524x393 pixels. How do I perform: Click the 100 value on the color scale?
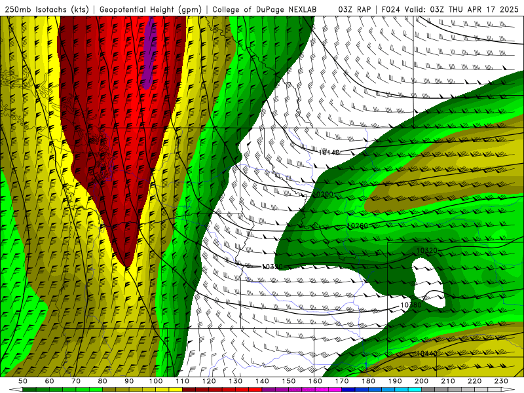coord(156,381)
